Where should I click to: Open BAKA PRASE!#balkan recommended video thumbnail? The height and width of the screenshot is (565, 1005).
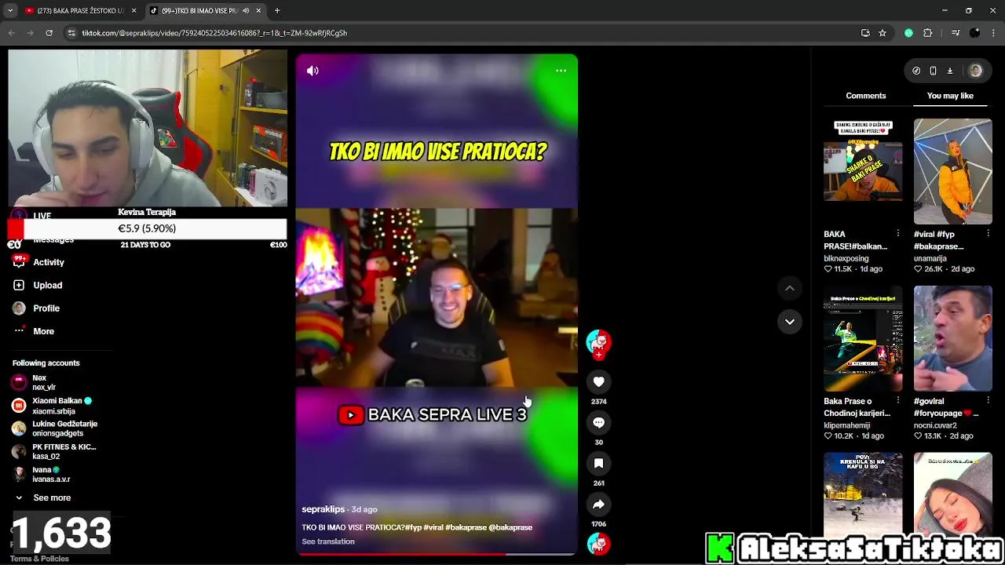pos(863,171)
